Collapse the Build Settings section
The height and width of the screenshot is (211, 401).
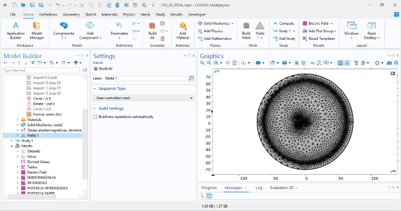tap(94, 108)
